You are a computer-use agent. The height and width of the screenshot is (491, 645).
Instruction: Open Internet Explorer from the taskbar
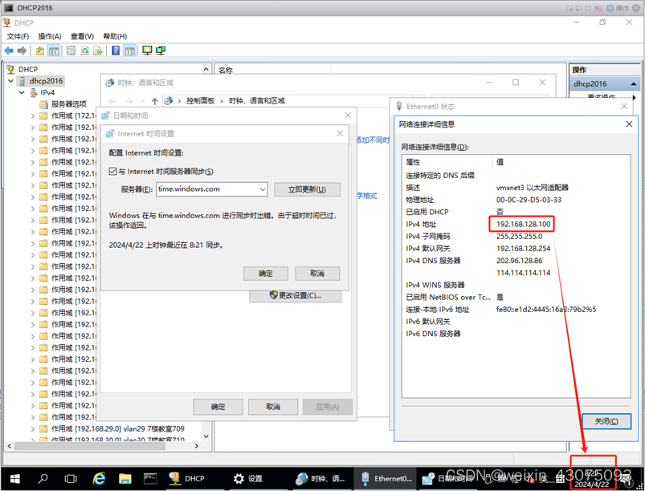coord(100,478)
